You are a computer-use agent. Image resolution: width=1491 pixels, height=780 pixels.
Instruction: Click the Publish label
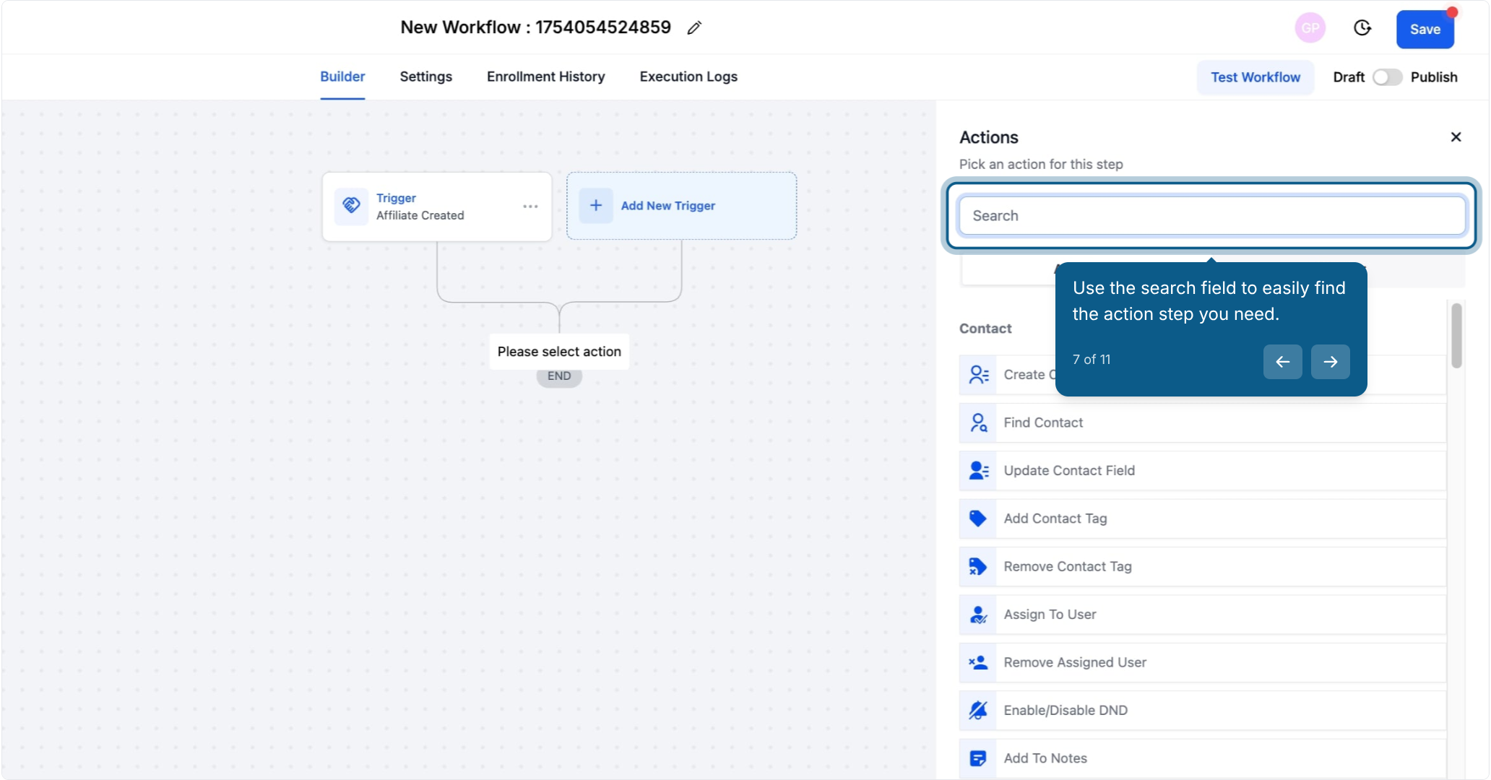pyautogui.click(x=1434, y=77)
